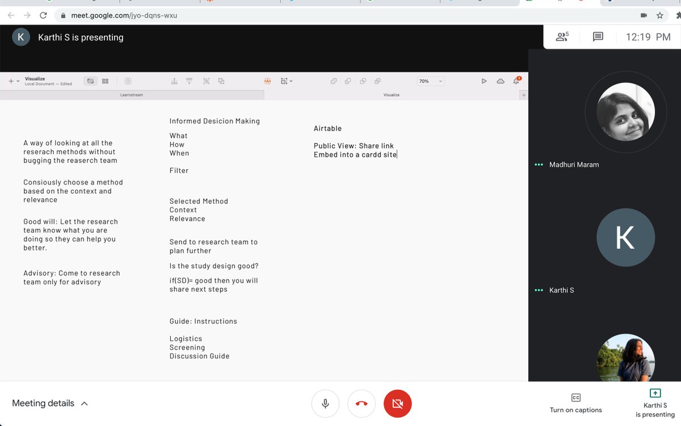Click 'Guide: Instructions' text
Screen dimensions: 681x426
tap(203, 321)
